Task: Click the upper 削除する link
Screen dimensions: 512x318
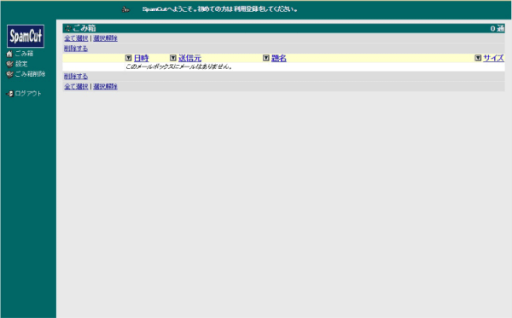Action: point(76,49)
